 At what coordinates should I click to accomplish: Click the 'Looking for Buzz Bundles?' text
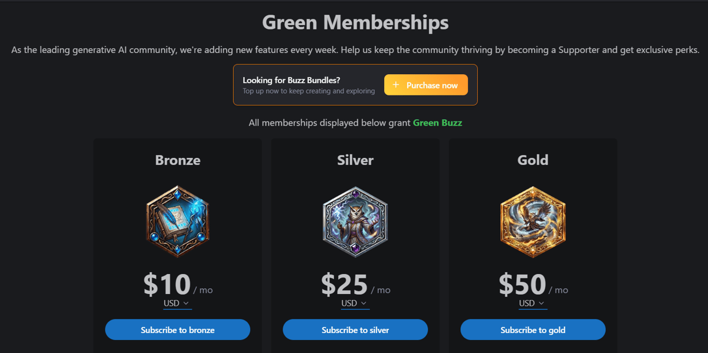[291, 80]
